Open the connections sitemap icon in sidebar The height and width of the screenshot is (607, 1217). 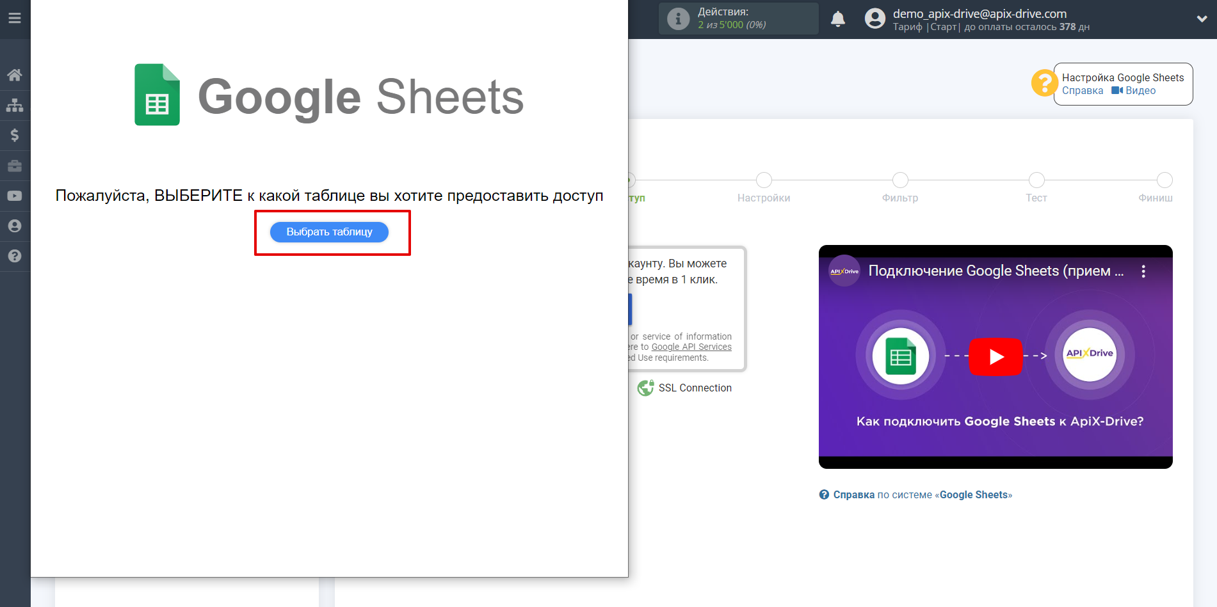(15, 105)
